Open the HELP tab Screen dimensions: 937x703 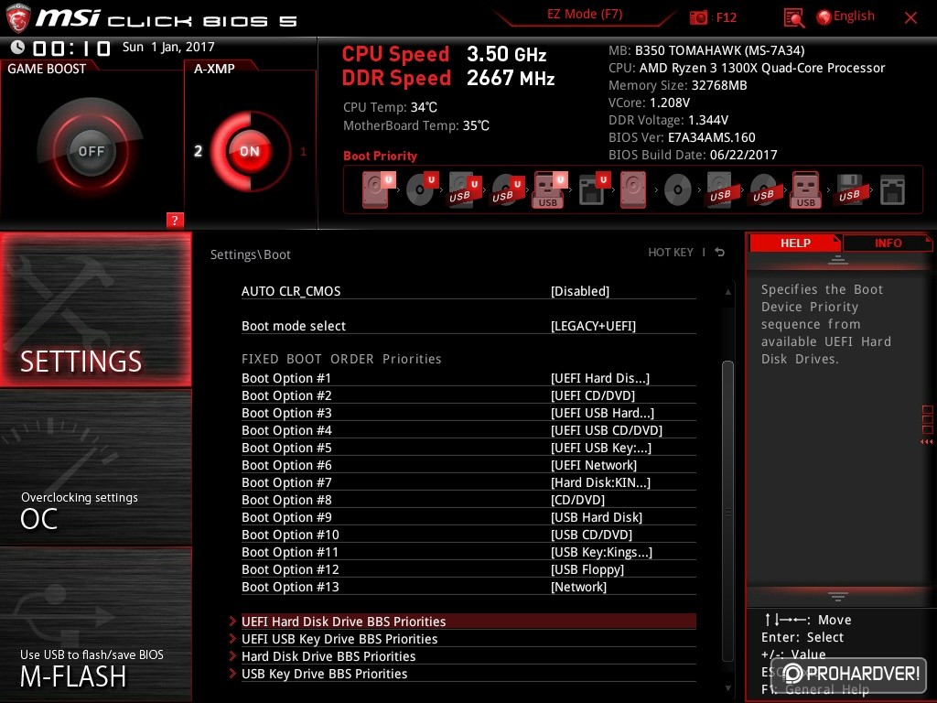795,243
